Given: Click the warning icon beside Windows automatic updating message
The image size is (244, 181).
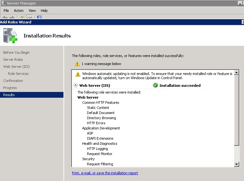Looking at the screenshot, I should (x=78, y=74).
